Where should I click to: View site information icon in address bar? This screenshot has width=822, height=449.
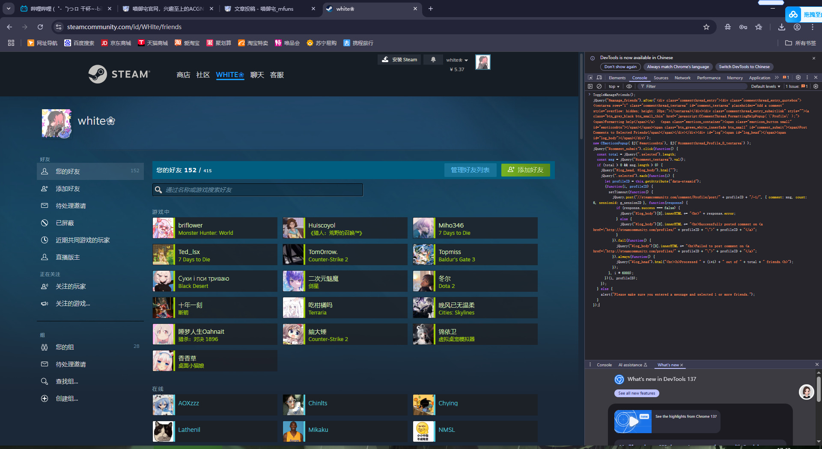click(59, 27)
